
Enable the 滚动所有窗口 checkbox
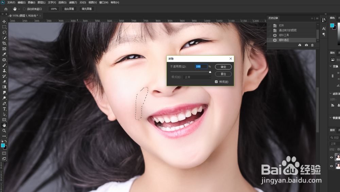(24, 9)
